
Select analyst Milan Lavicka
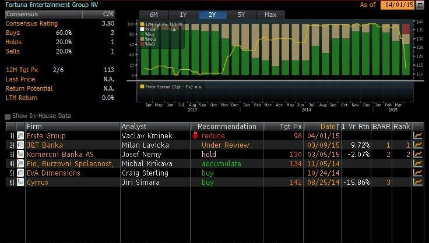pyautogui.click(x=145, y=145)
